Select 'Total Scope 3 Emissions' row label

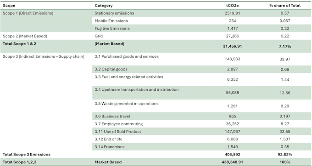(x=27, y=155)
